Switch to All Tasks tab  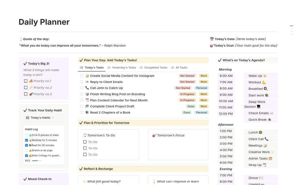click(179, 68)
